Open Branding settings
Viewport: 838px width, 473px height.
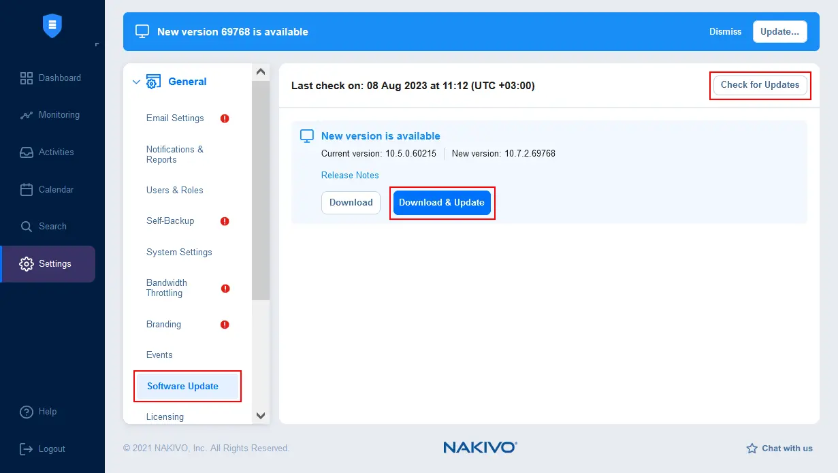click(x=163, y=325)
